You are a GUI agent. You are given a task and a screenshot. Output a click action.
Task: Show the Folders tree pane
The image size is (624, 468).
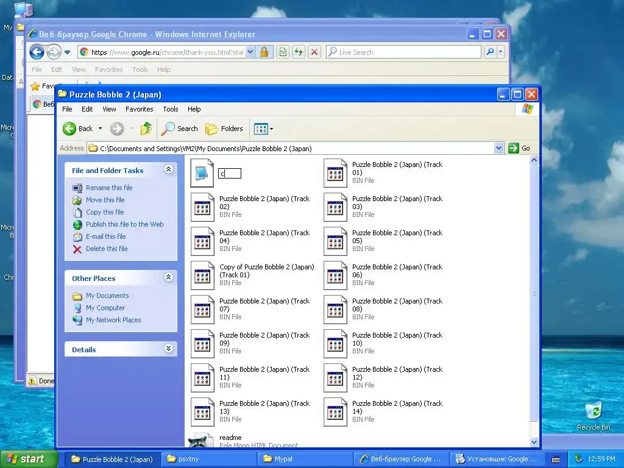point(224,129)
